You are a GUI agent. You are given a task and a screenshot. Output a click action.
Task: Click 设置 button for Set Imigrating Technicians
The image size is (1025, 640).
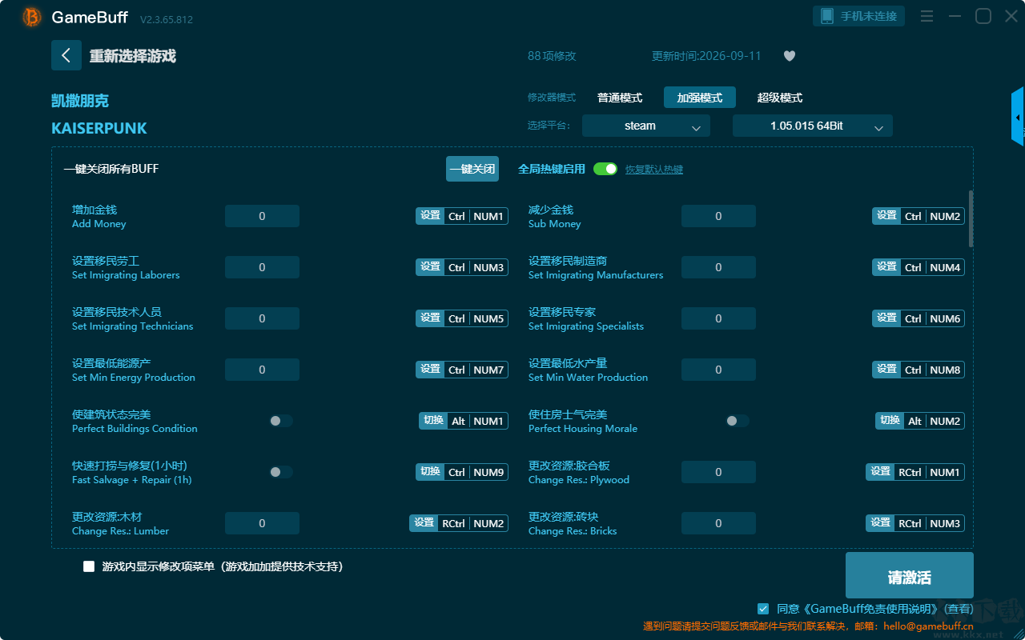[x=430, y=318]
